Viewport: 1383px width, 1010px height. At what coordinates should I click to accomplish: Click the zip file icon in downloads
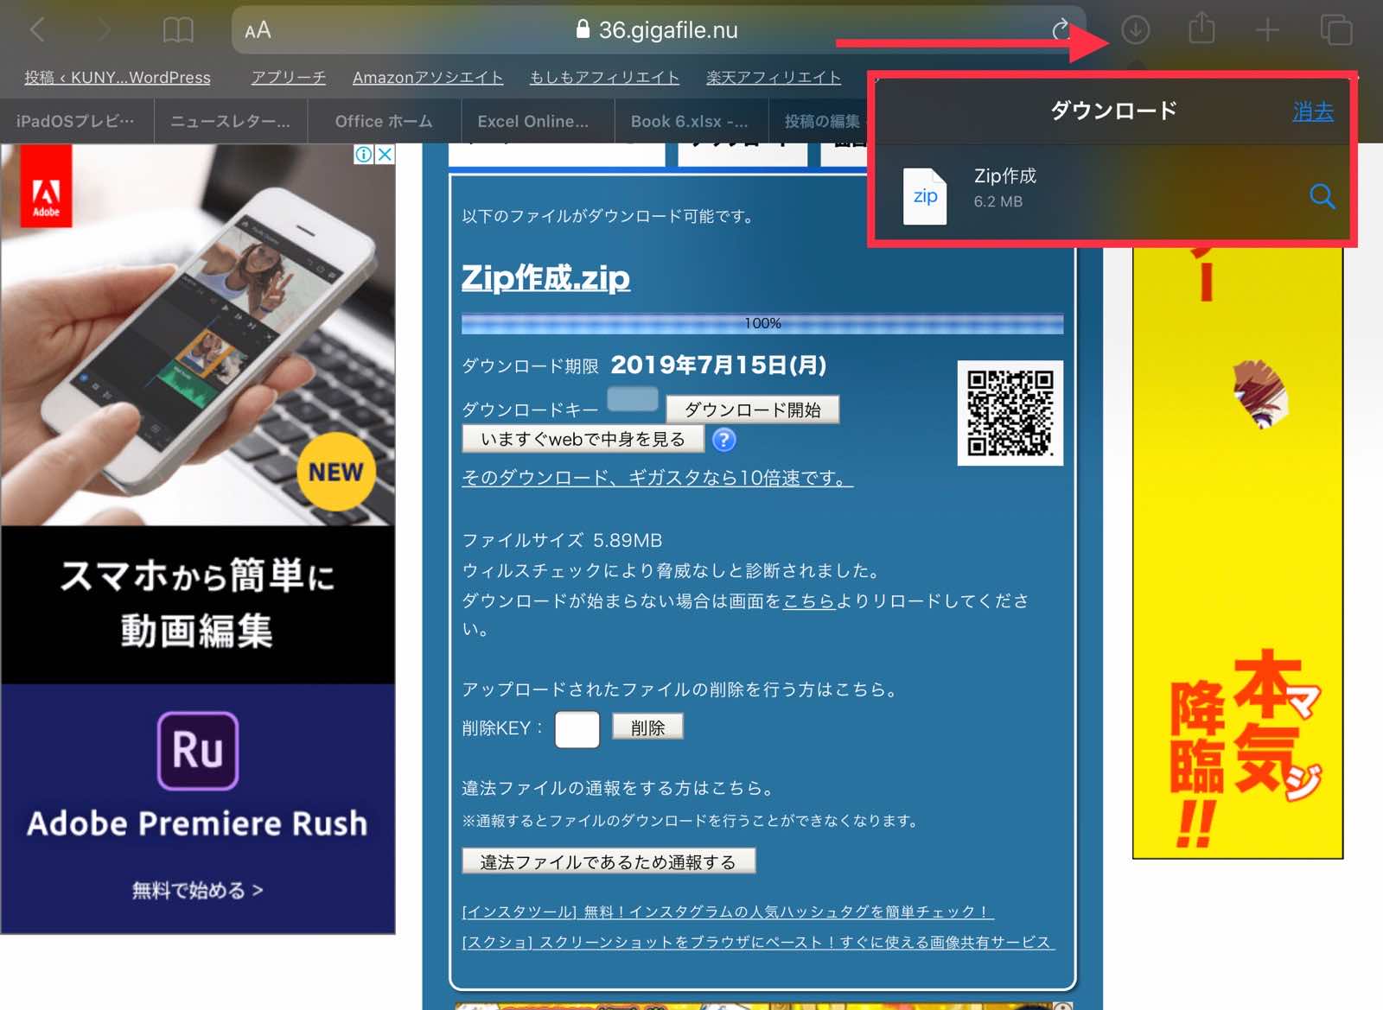[x=925, y=196]
